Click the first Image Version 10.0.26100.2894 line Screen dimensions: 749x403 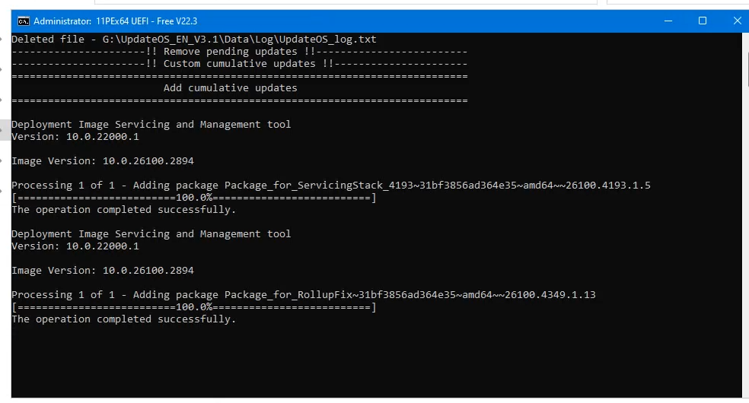(103, 160)
